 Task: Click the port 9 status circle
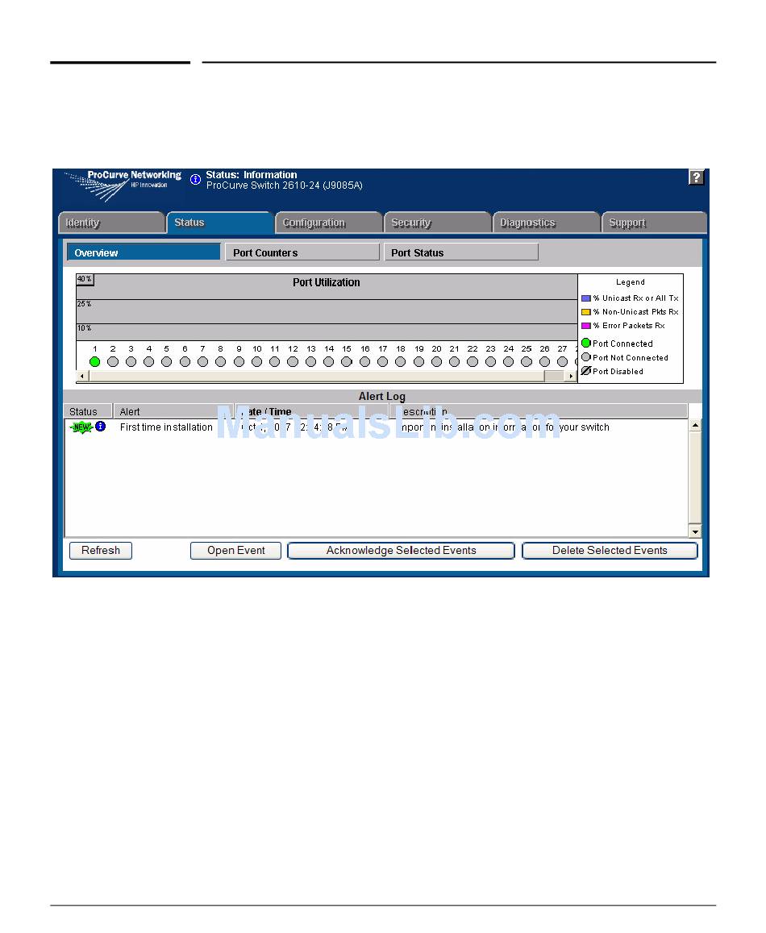click(239, 361)
